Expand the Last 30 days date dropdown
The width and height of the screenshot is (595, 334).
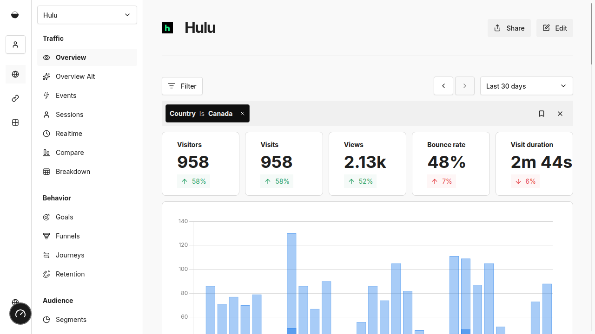pyautogui.click(x=526, y=86)
